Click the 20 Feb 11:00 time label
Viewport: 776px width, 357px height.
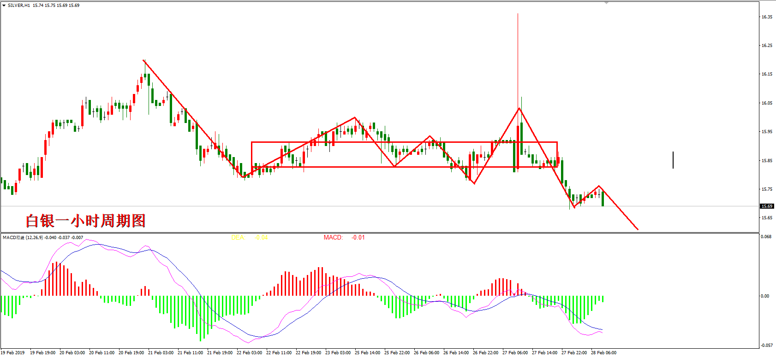101,353
